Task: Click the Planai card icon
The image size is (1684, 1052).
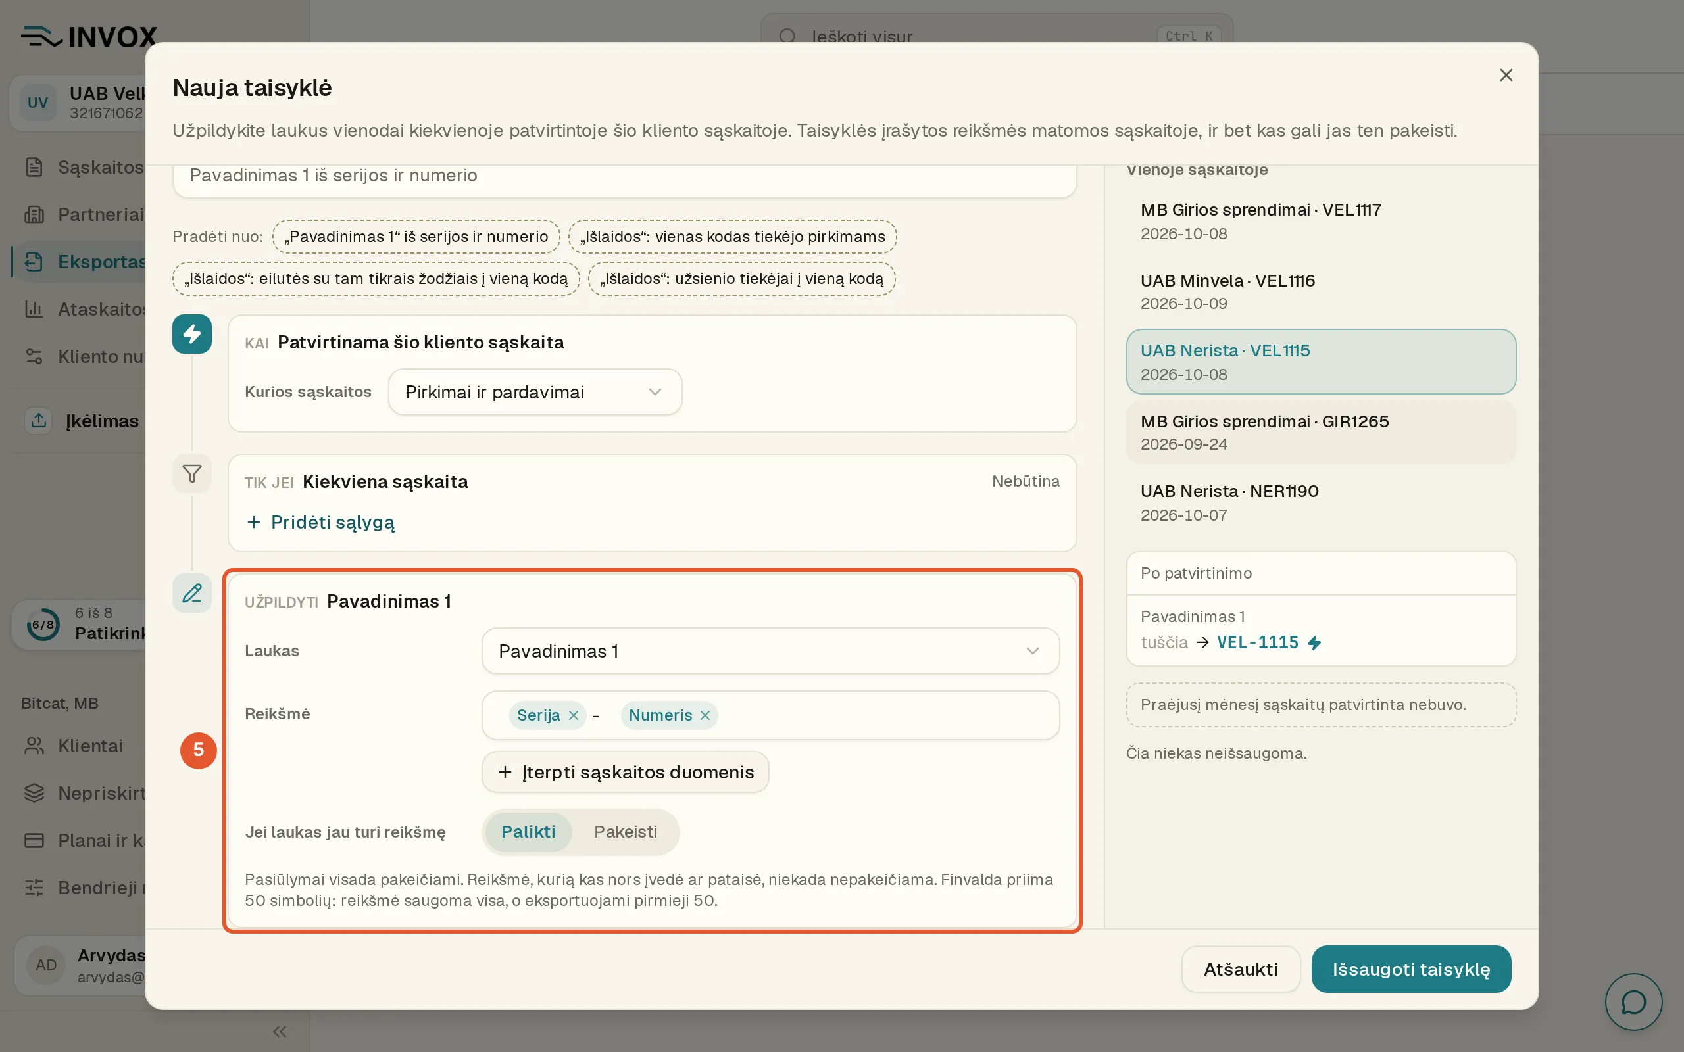Action: click(34, 840)
